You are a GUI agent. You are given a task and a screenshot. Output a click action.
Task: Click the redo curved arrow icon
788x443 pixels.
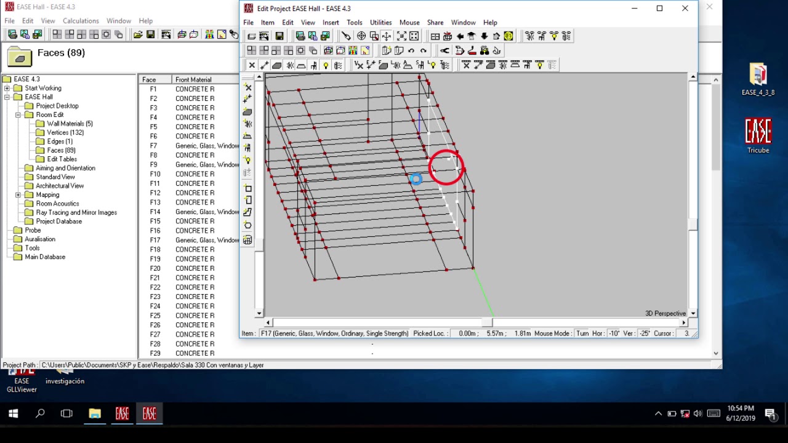click(424, 50)
